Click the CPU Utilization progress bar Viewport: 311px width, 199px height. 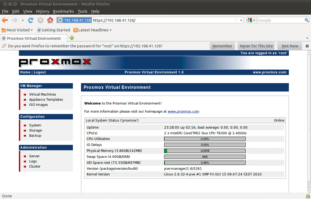pyautogui.click(x=205, y=139)
